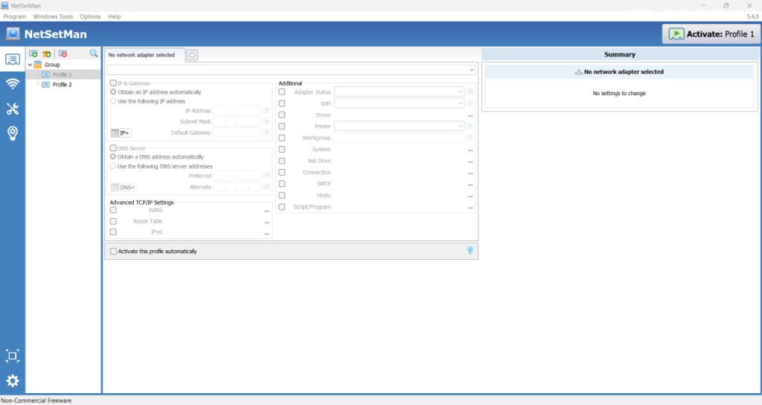Screen dimensions: 762x405
Task: Open the Driver settings ellipsis
Action: (x=470, y=115)
